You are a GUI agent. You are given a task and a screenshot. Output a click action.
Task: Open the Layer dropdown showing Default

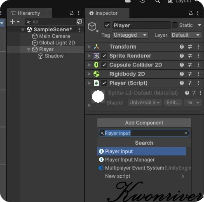[x=186, y=35]
